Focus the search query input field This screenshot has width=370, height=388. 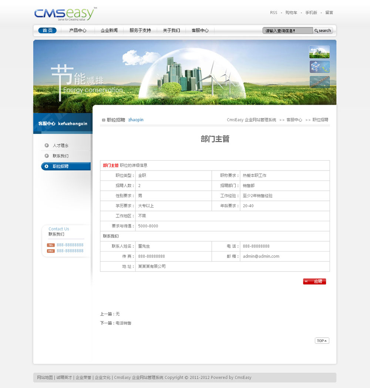point(287,31)
